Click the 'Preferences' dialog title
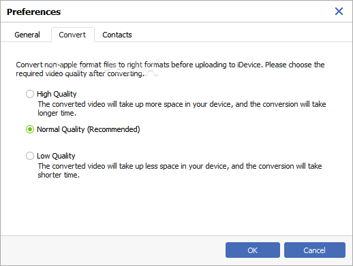Screen dimensions: 353x266 click(34, 12)
